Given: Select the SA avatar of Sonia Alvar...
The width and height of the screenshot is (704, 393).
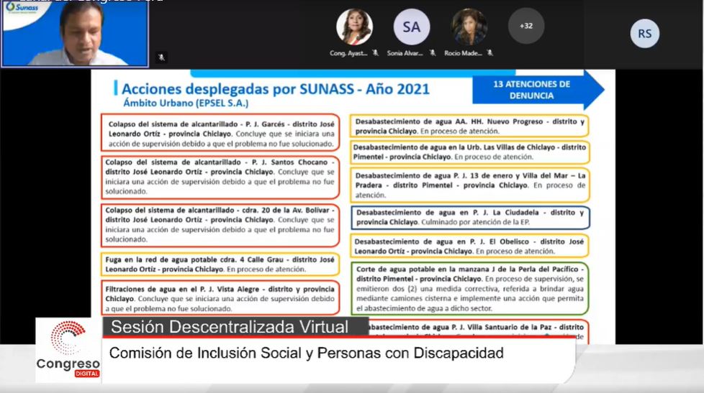Looking at the screenshot, I should click(411, 27).
